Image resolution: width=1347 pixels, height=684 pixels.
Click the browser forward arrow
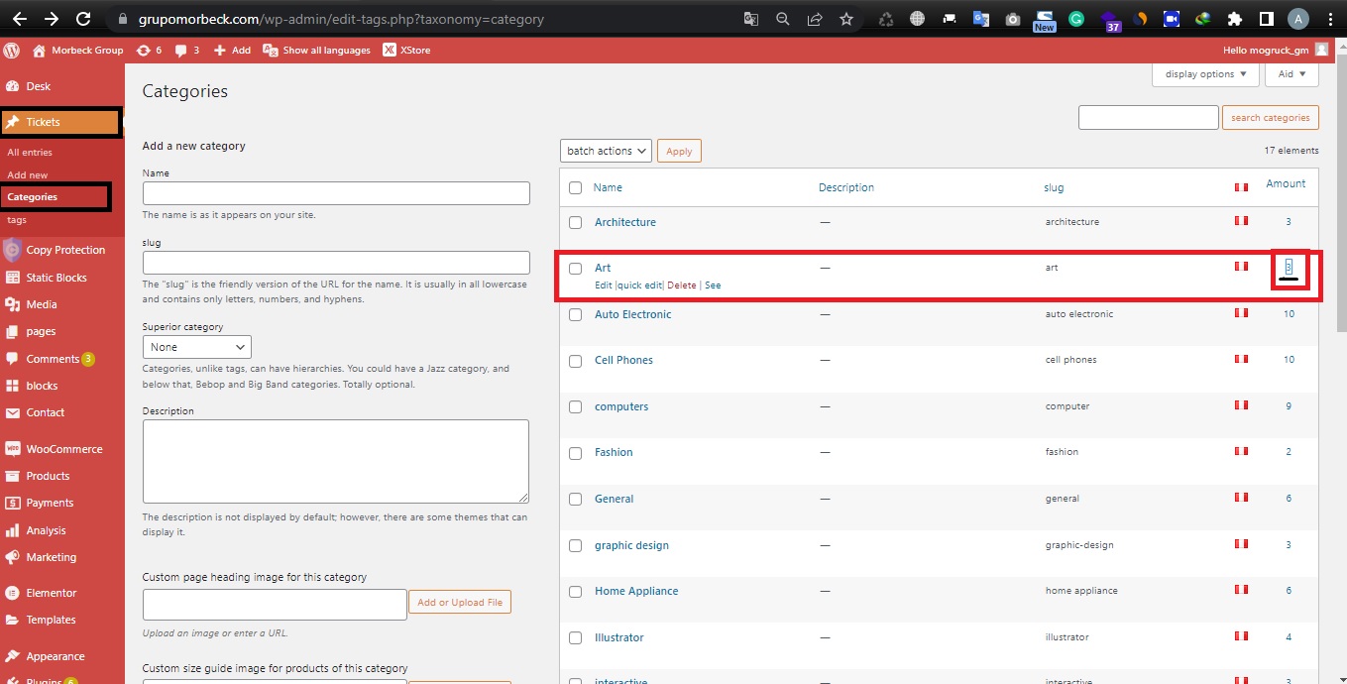51,19
